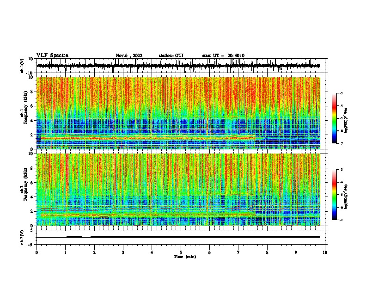Screen dimensions: 366x283
Task: Click the "4" kHz tick on ch.1 spectrogram
Action: click(32, 121)
